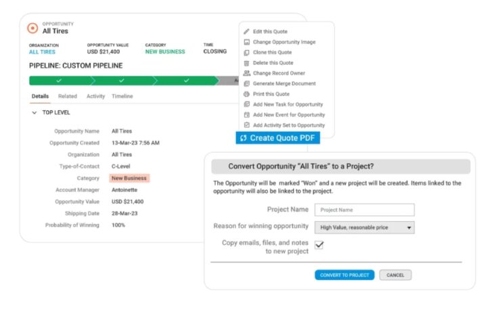The image size is (494, 318).
Task: Click the Clone this Quote icon
Action: tap(247, 52)
